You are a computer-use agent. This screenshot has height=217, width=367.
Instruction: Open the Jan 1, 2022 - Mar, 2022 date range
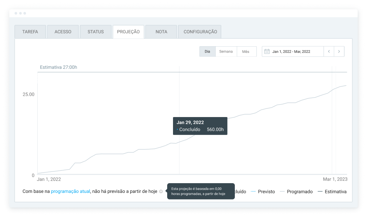point(291,52)
